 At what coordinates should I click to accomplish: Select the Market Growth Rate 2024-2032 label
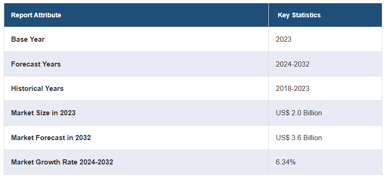(62, 162)
